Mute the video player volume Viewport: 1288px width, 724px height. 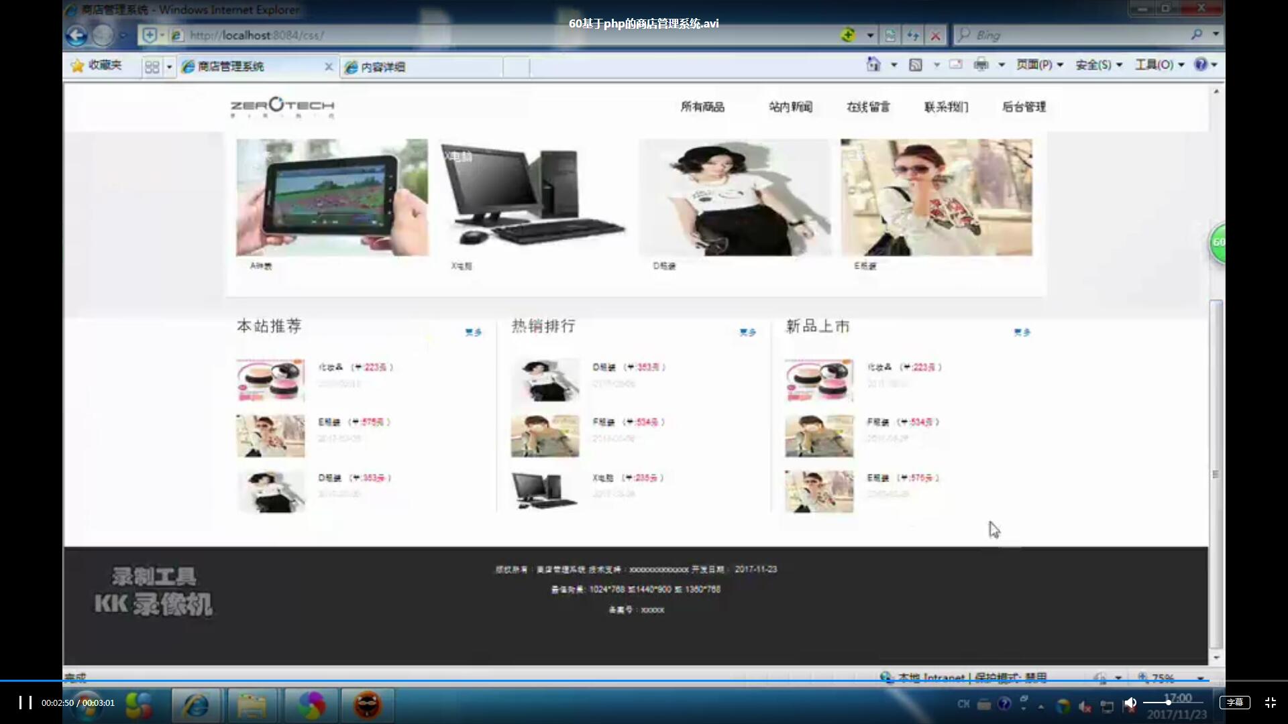(x=1130, y=703)
